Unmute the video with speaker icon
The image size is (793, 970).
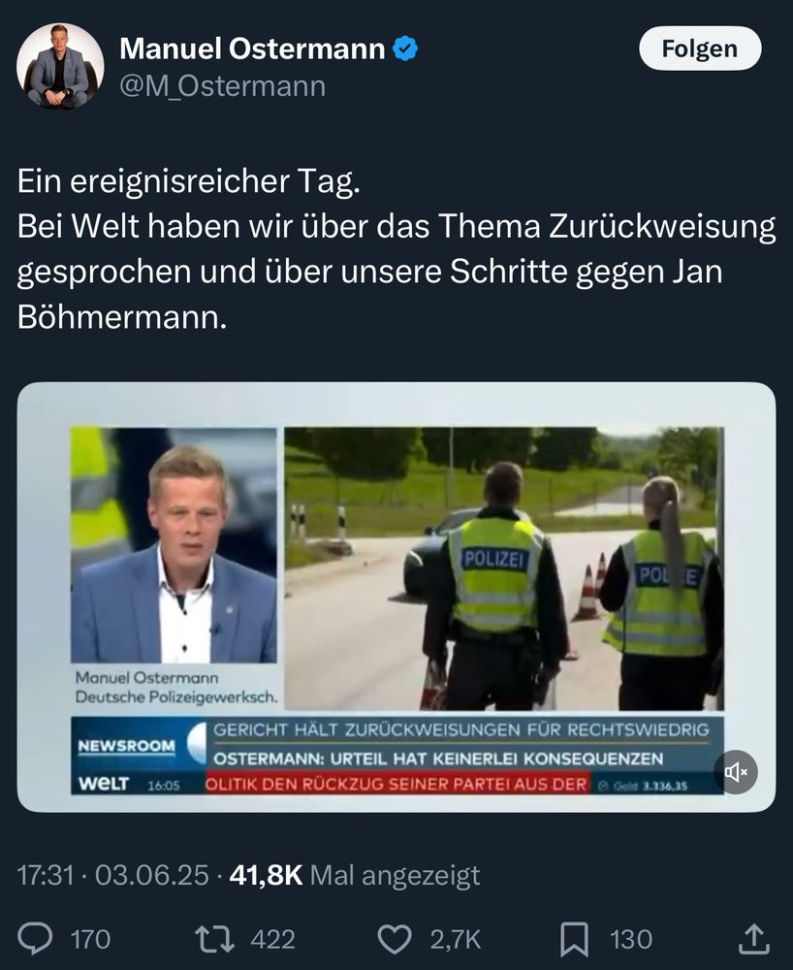[736, 771]
